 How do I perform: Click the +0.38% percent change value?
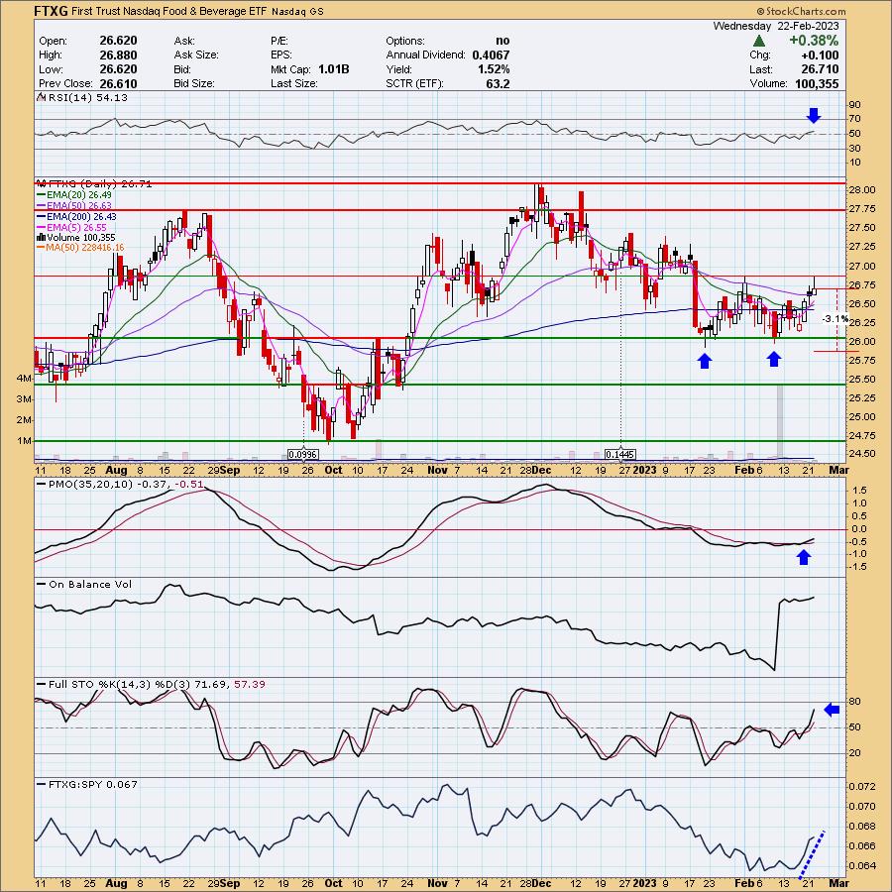click(814, 41)
